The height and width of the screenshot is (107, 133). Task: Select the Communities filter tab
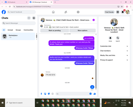[28, 30]
